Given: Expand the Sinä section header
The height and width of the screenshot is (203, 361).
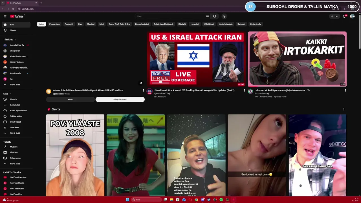Looking at the screenshot, I should (x=7, y=94).
